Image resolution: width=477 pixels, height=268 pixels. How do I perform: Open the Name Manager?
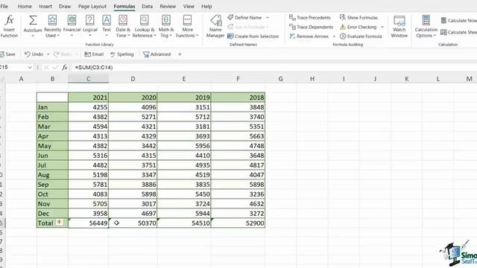(215, 27)
